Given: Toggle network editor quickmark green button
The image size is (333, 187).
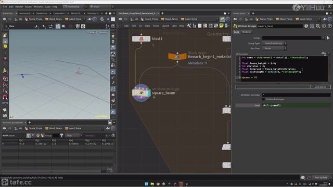Looking at the screenshot, I should 222,19.
